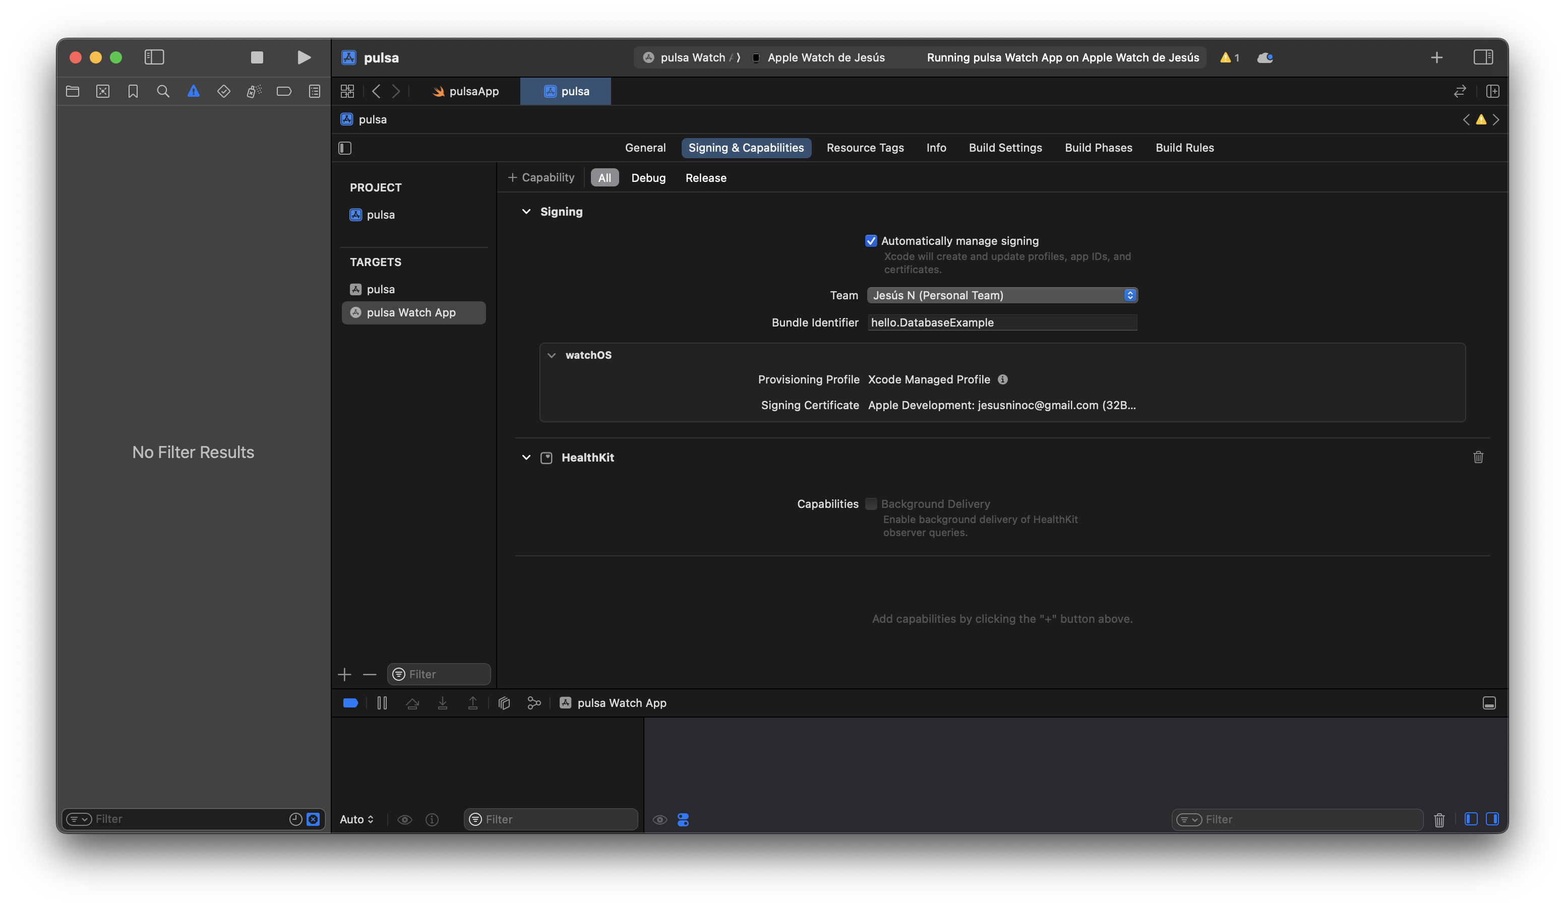This screenshot has width=1565, height=908.
Task: Open the Breakpoint navigator icon
Action: pyautogui.click(x=284, y=91)
